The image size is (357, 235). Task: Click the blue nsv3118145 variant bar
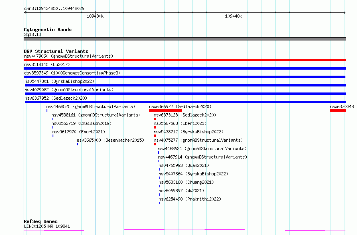pyautogui.click(x=185, y=68)
